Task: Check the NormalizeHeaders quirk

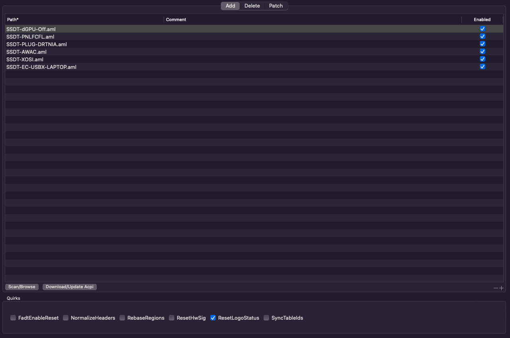Action: (66, 318)
